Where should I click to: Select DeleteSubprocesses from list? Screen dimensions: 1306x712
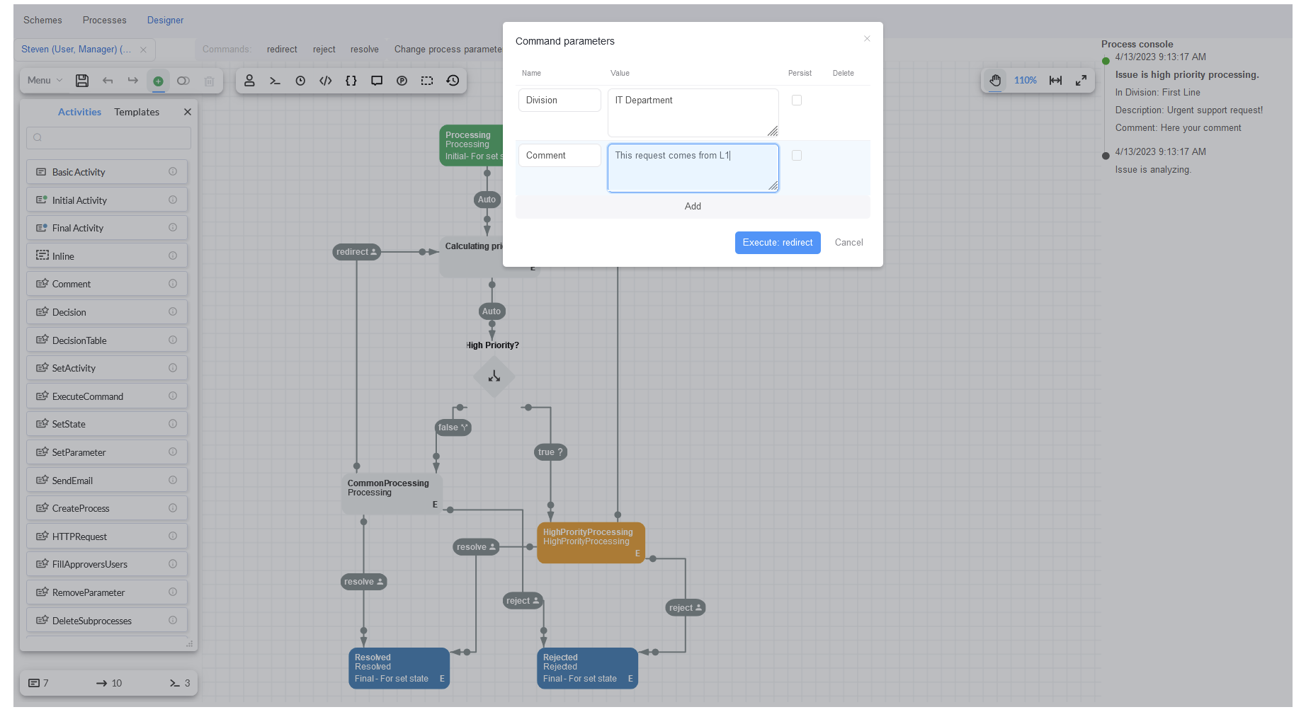coord(107,621)
